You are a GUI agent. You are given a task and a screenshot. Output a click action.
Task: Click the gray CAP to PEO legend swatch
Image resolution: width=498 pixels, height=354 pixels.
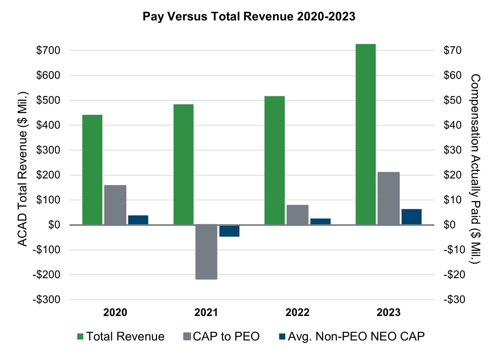coord(187,337)
